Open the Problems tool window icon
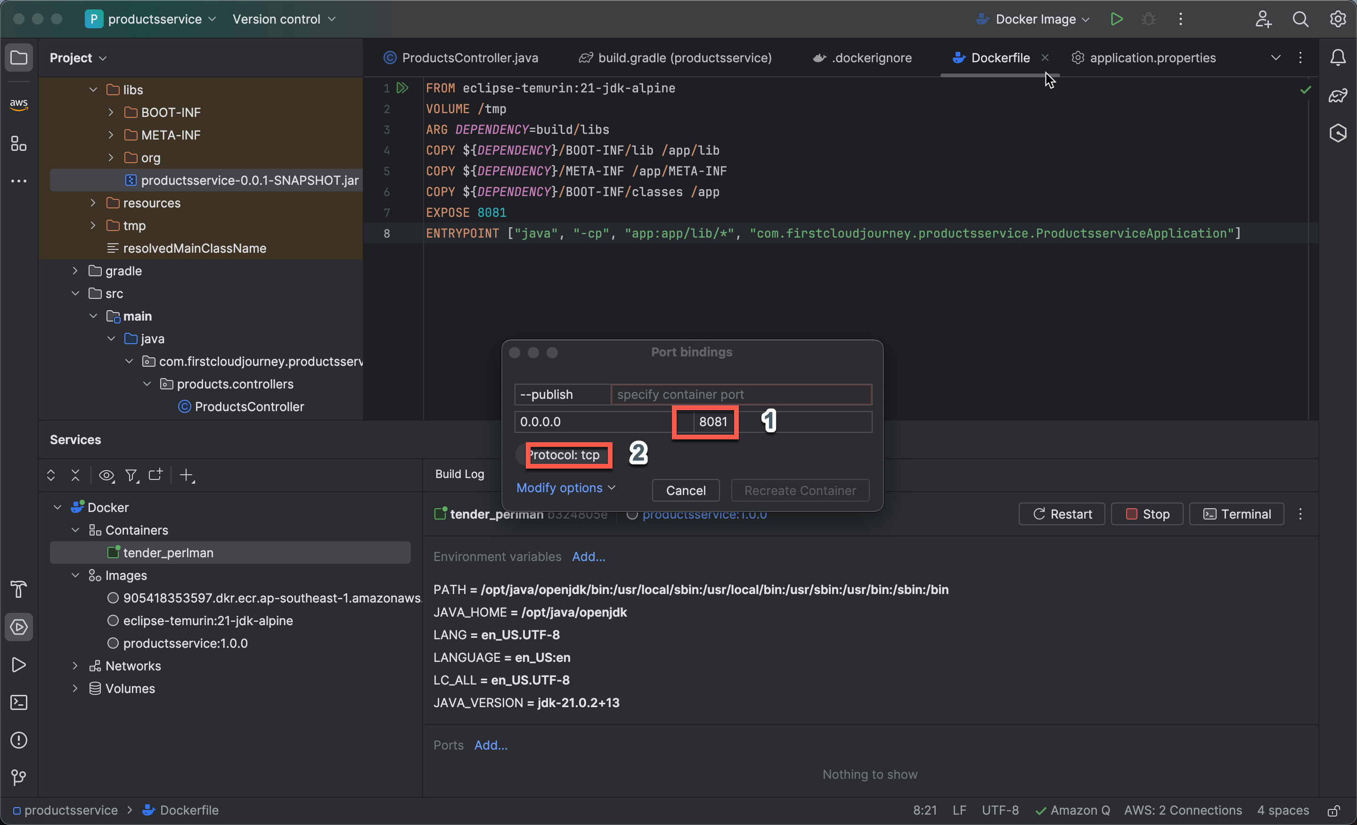The width and height of the screenshot is (1357, 825). click(19, 740)
